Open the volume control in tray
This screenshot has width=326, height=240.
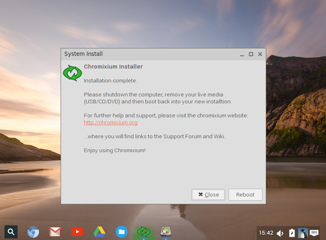[x=280, y=233]
